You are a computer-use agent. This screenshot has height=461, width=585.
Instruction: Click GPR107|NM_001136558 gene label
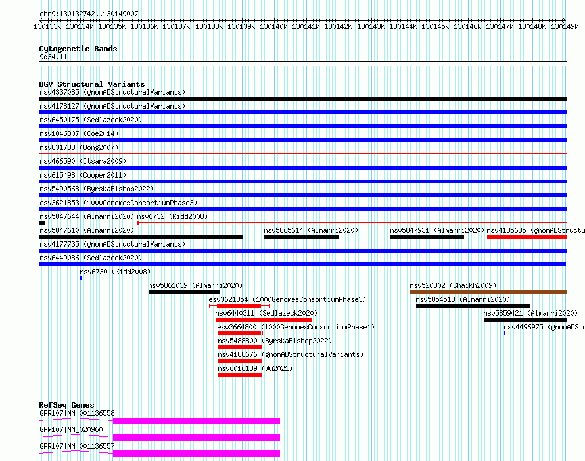click(77, 413)
